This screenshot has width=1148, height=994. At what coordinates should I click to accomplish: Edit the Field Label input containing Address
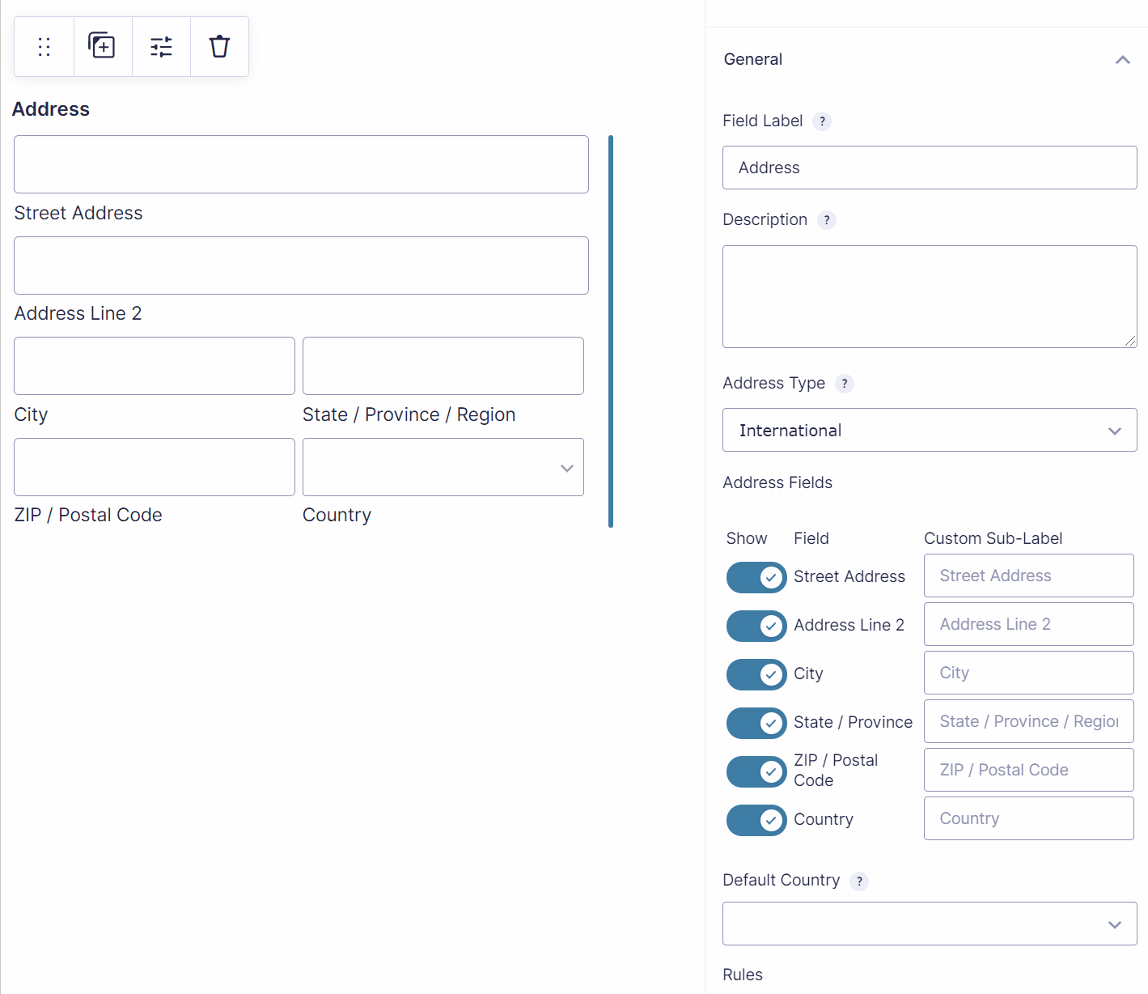pyautogui.click(x=929, y=168)
